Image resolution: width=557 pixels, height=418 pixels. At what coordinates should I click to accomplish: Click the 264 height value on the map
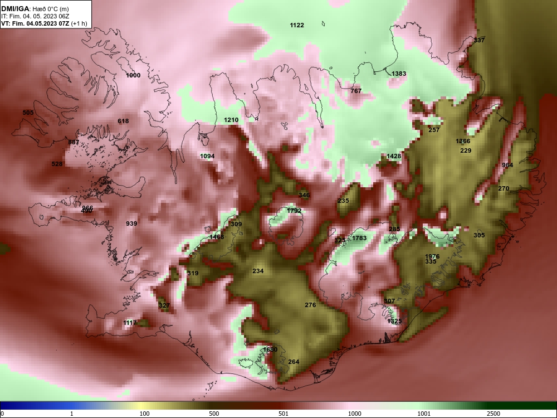294,362
